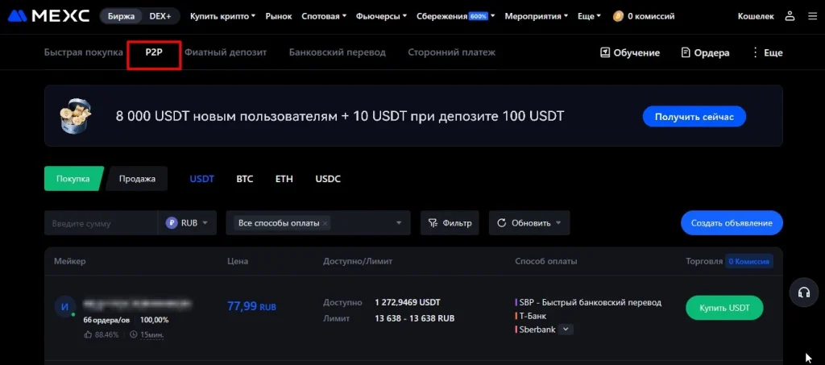Select the USDT coin tab
This screenshot has height=365, width=825.
202,179
